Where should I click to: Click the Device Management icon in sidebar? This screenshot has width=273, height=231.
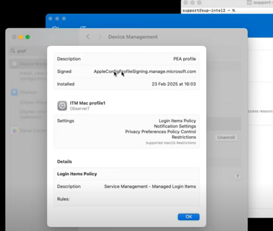click(14, 64)
